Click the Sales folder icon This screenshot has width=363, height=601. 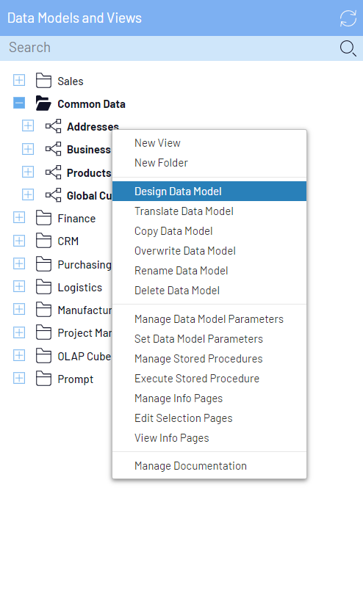[43, 81]
